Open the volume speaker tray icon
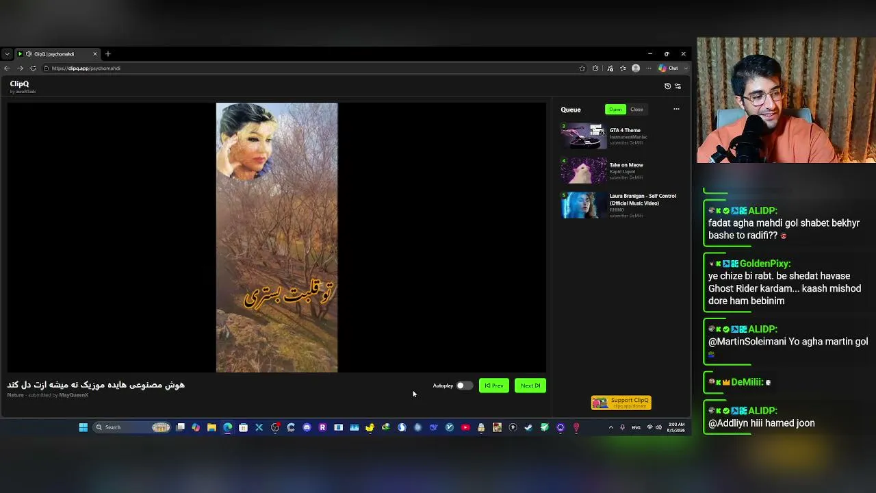 click(658, 427)
